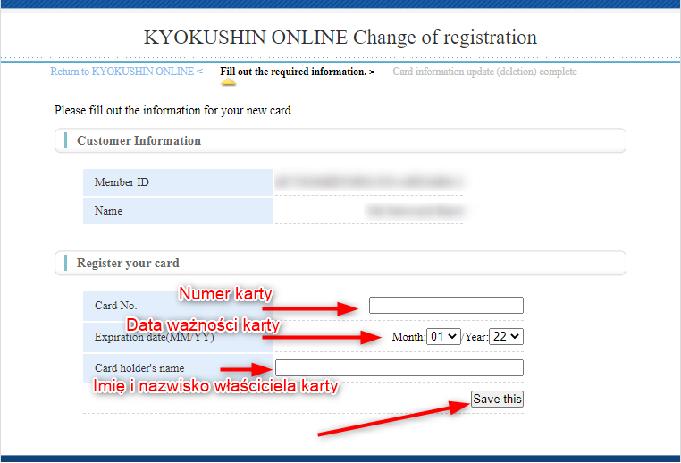Image resolution: width=681 pixels, height=463 pixels.
Task: Select the 'Fill out the required information' step
Action: (298, 72)
